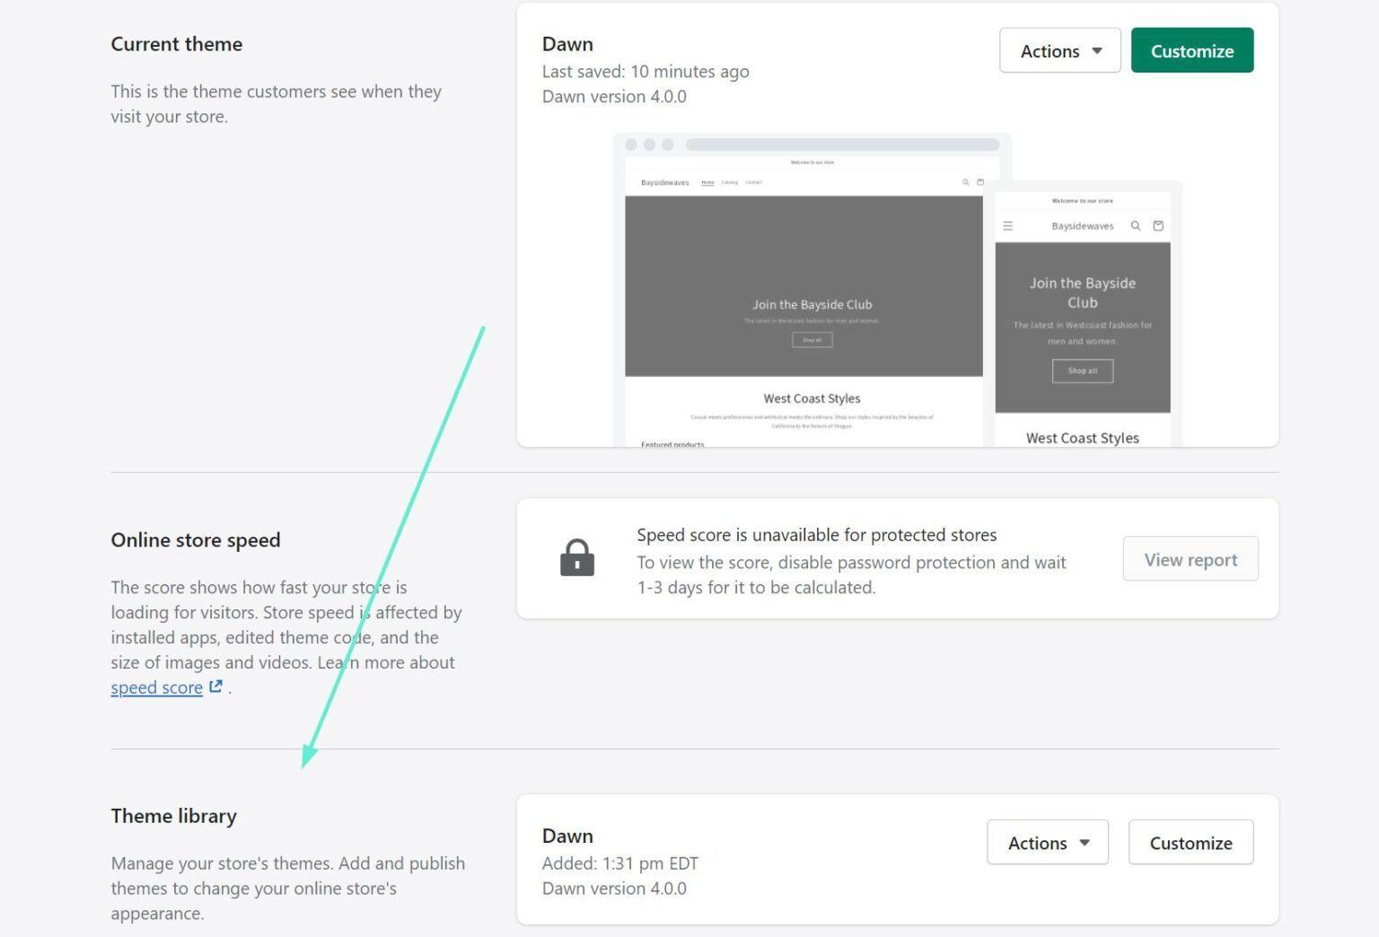Click the padlock icon in speed score panel
Screen dimensions: 1379x937
coord(578,558)
